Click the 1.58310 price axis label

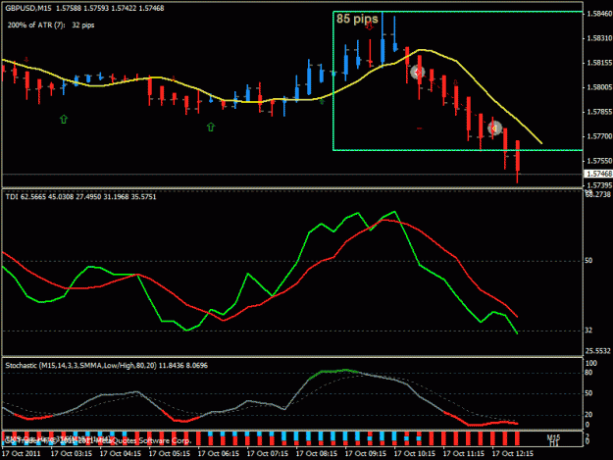(599, 38)
